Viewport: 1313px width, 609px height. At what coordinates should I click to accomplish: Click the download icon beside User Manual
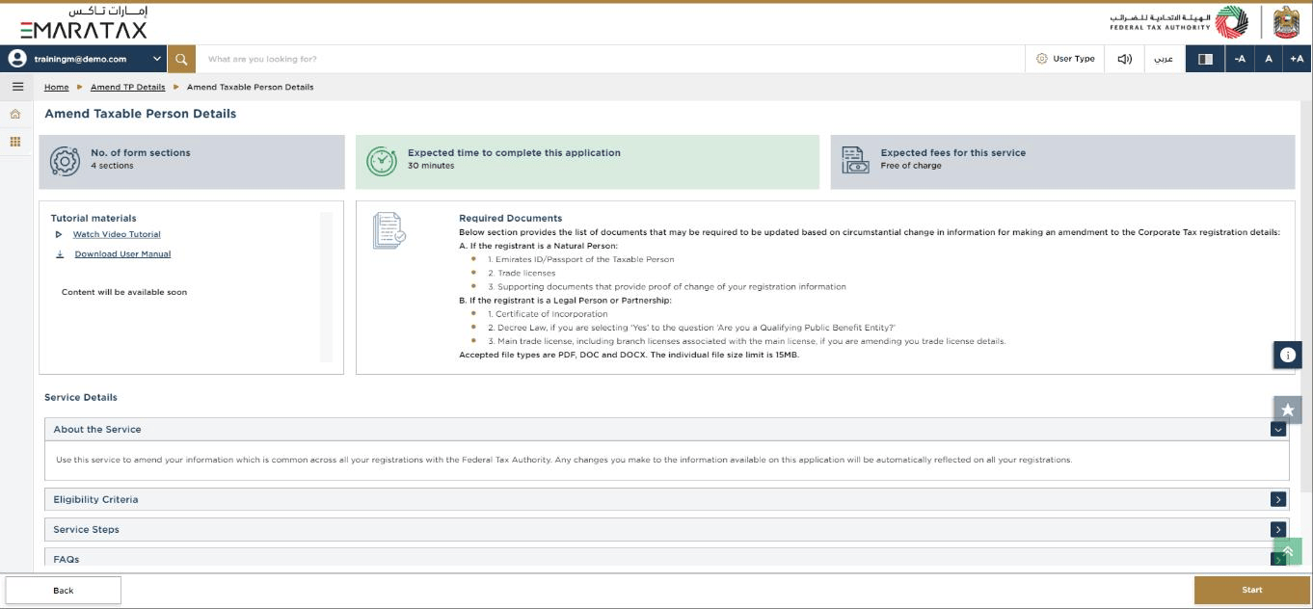(x=60, y=254)
